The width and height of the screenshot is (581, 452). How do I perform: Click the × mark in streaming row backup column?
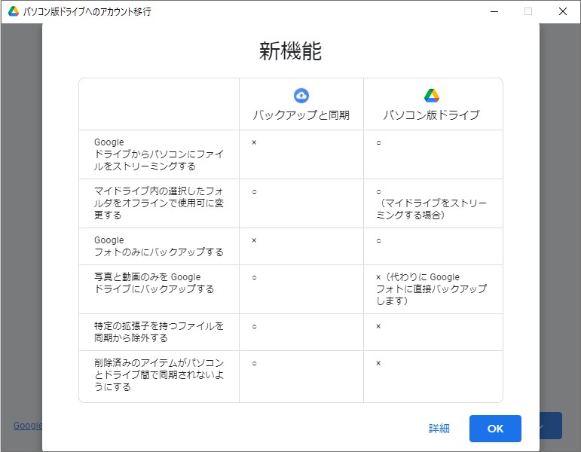254,142
